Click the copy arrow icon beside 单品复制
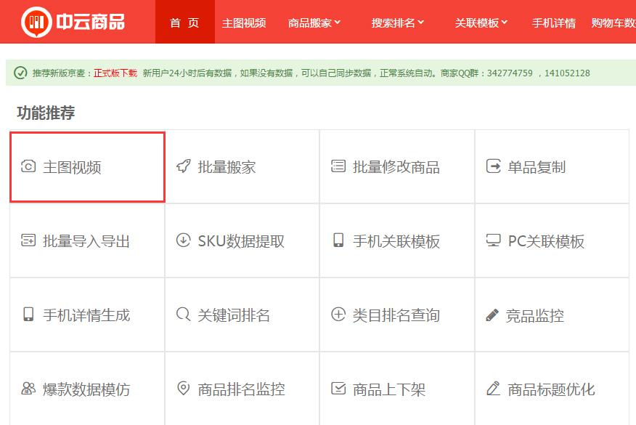The height and width of the screenshot is (425, 636). coord(493,166)
